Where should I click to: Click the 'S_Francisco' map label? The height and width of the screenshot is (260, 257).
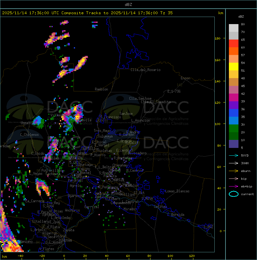point(111,117)
